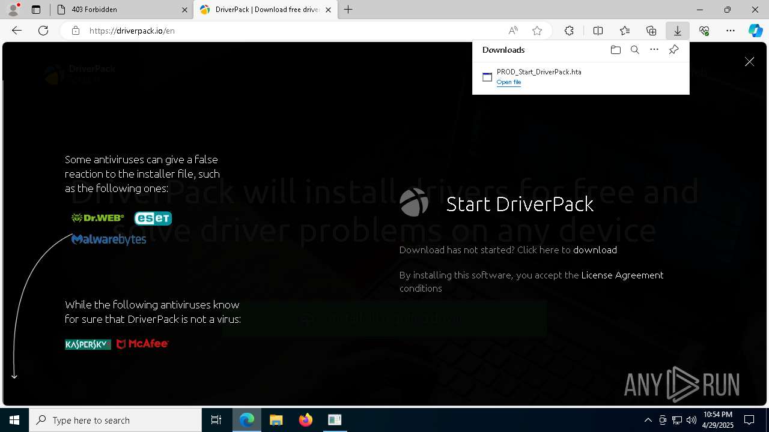The height and width of the screenshot is (432, 769).
Task: Open the clock and date flyout
Action: (x=717, y=420)
